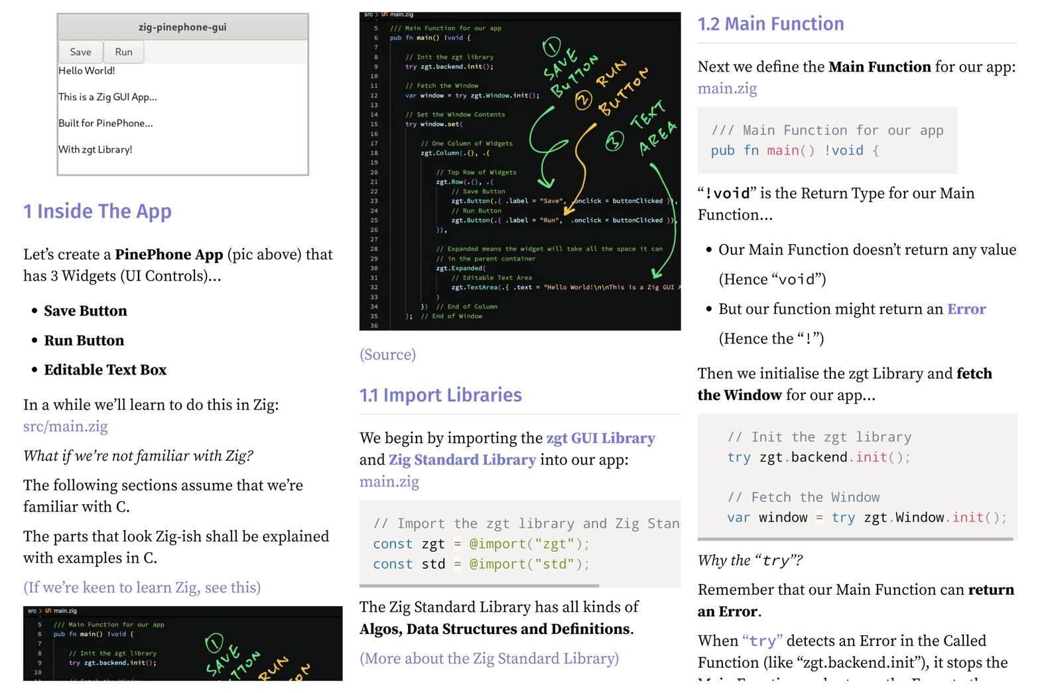Click the Zig file icon in top code breadcrumb

coord(385,14)
